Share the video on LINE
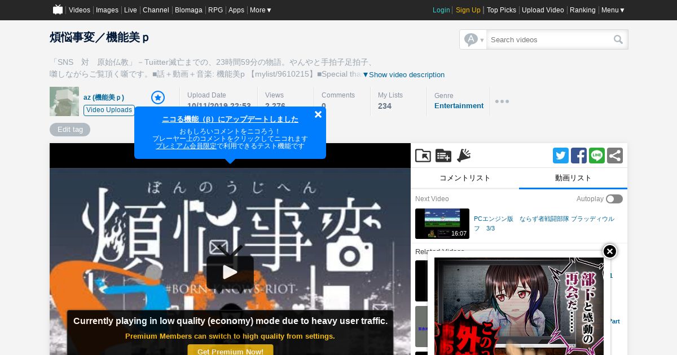677x355 pixels. point(597,156)
